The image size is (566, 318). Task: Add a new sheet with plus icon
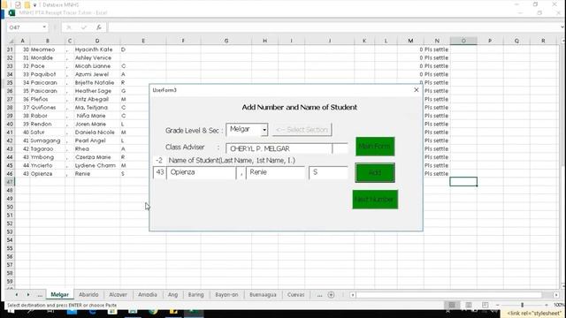point(331,295)
